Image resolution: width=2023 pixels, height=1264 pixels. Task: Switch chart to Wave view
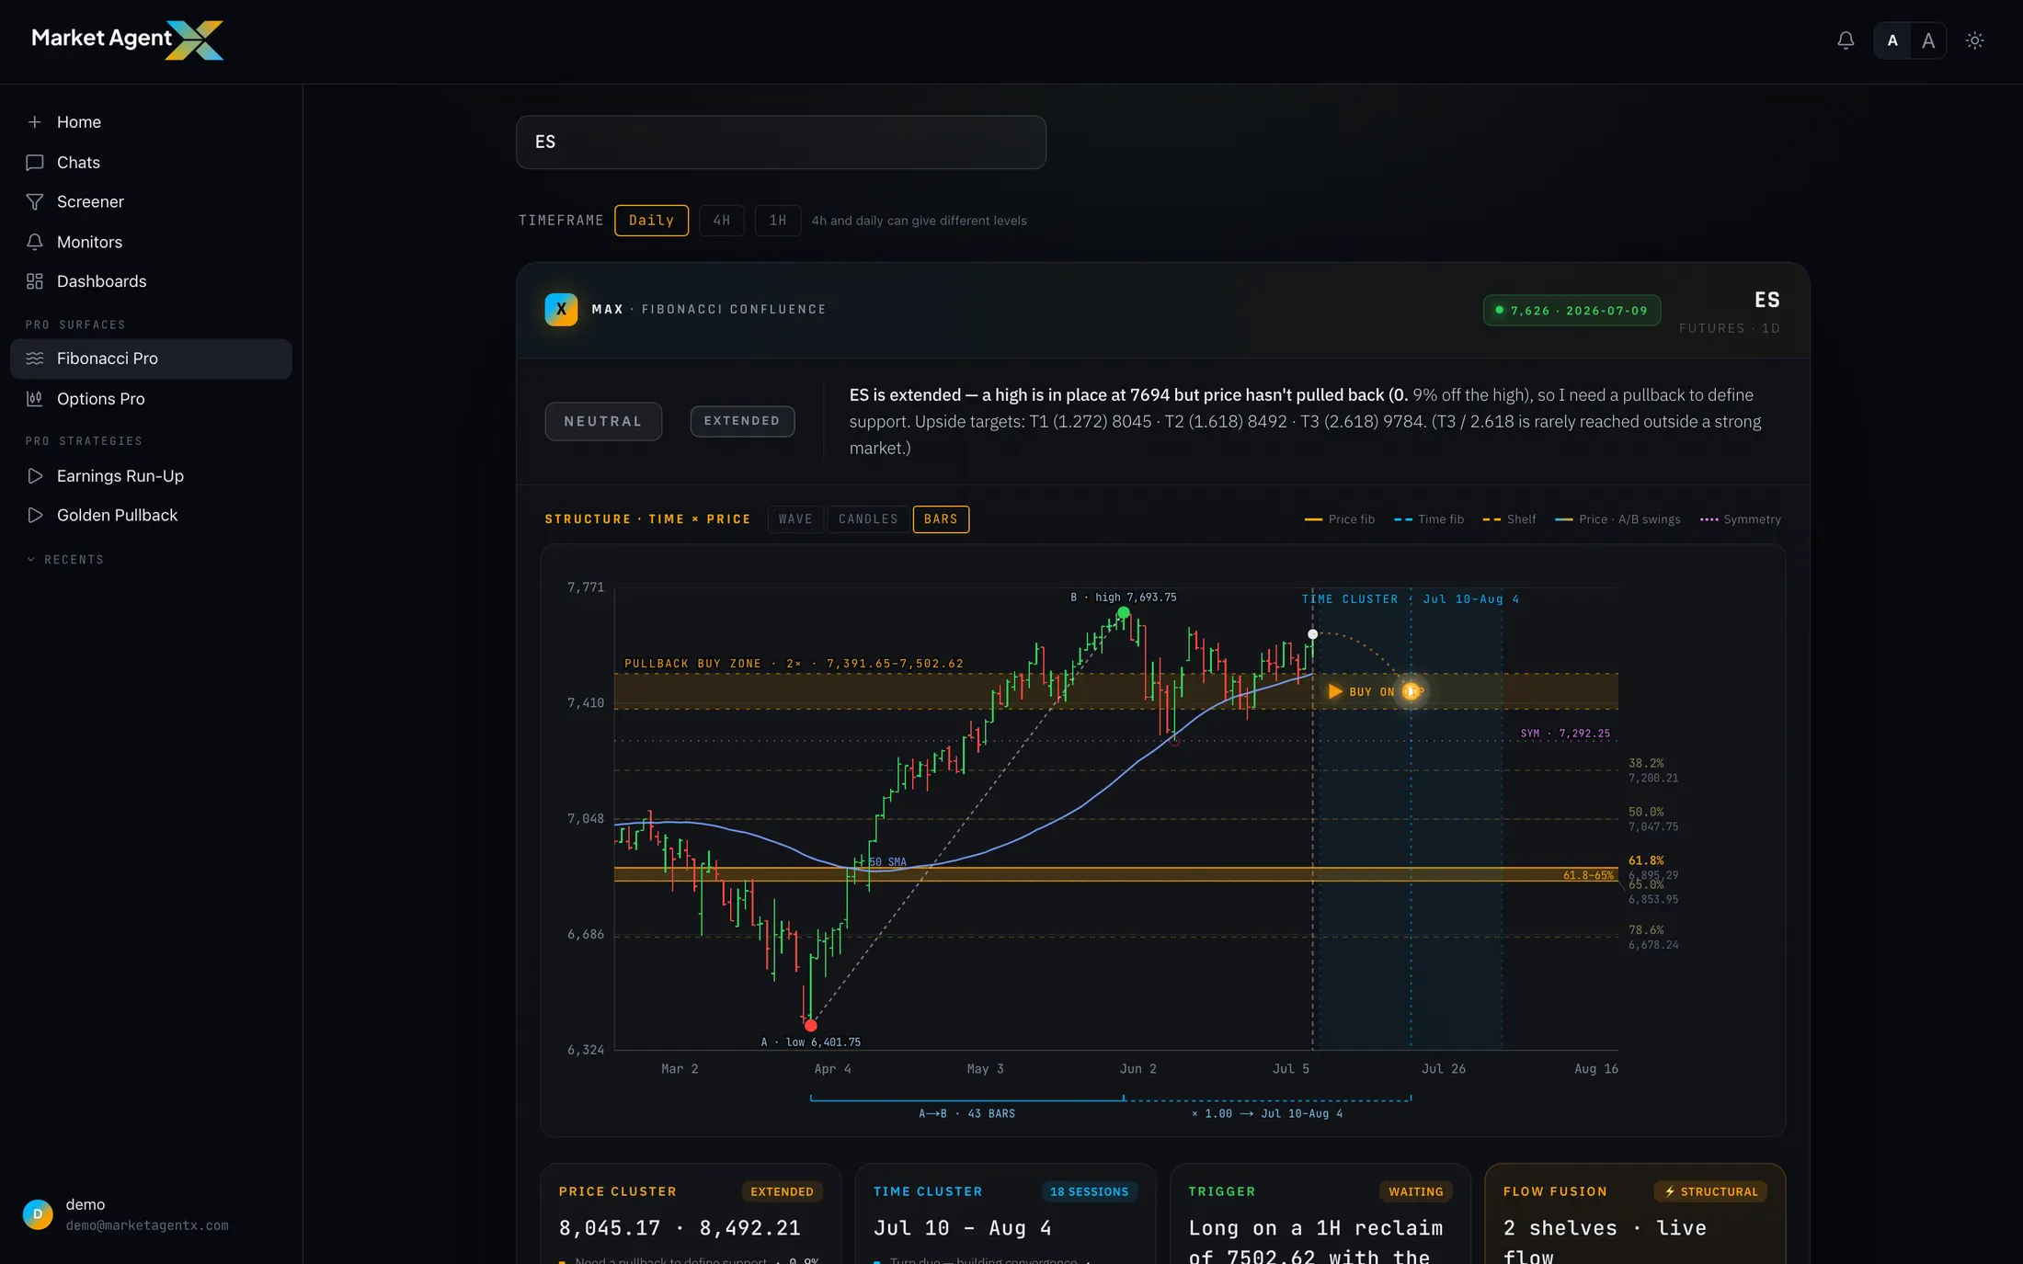coord(795,519)
